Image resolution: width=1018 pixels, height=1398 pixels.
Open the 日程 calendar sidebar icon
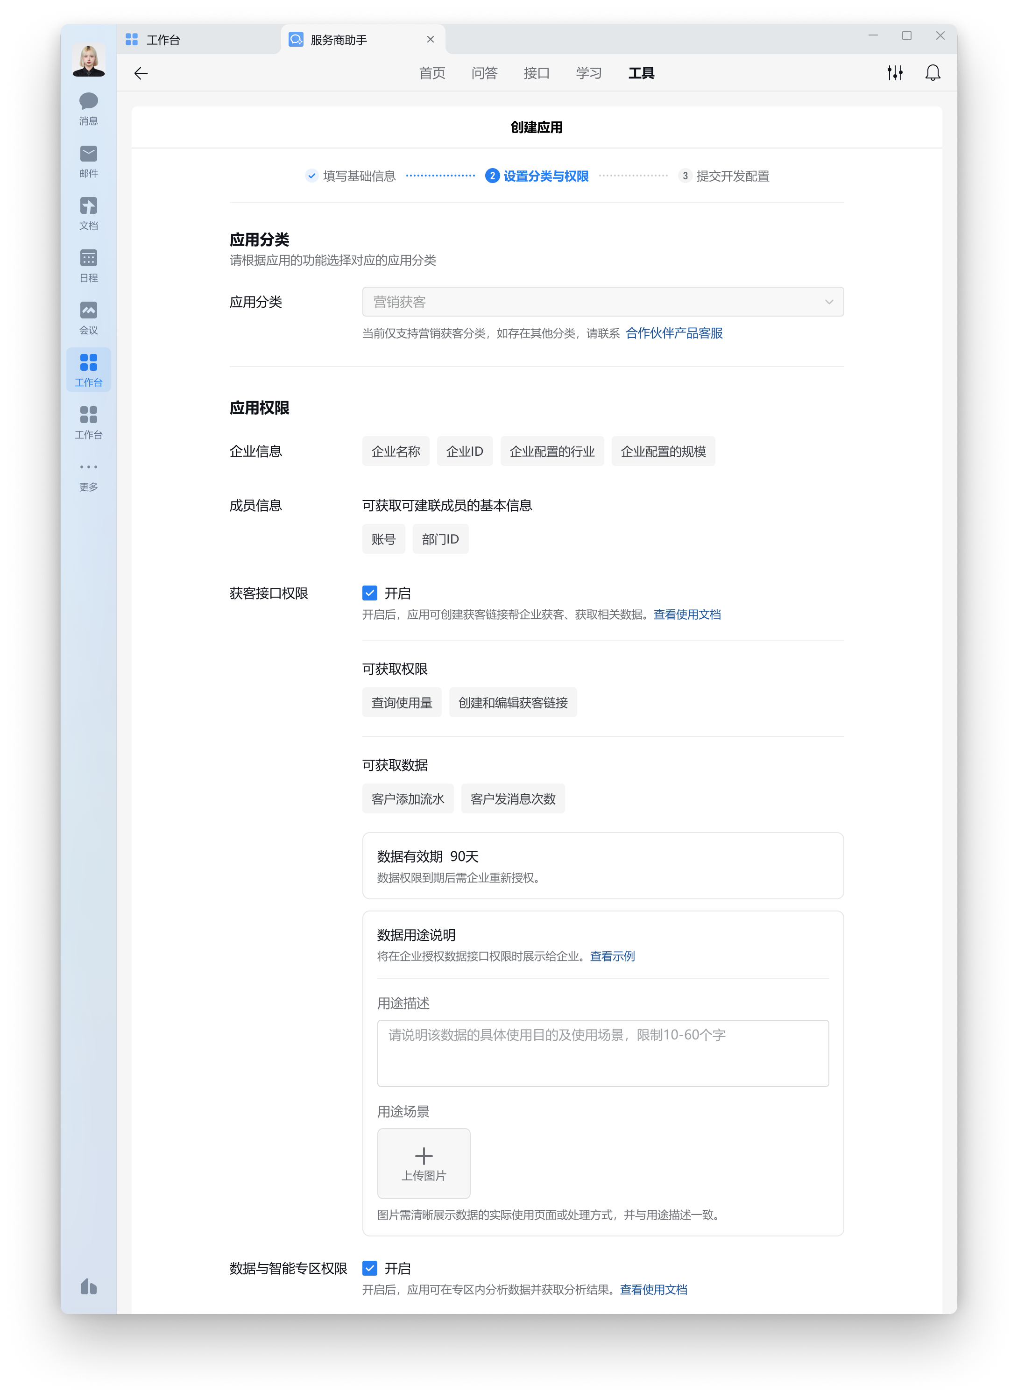tap(88, 259)
